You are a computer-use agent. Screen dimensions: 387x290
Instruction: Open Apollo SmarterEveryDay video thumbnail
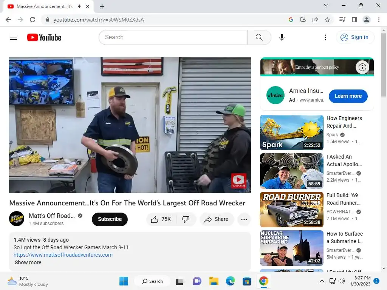291,171
